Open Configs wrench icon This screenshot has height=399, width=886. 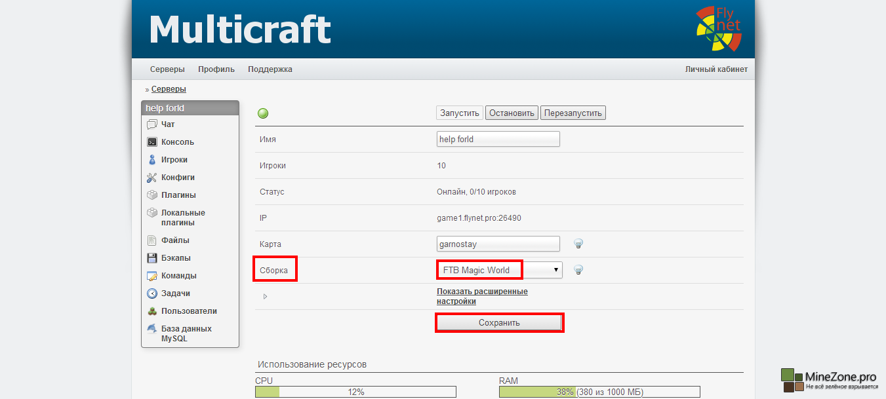coord(152,178)
